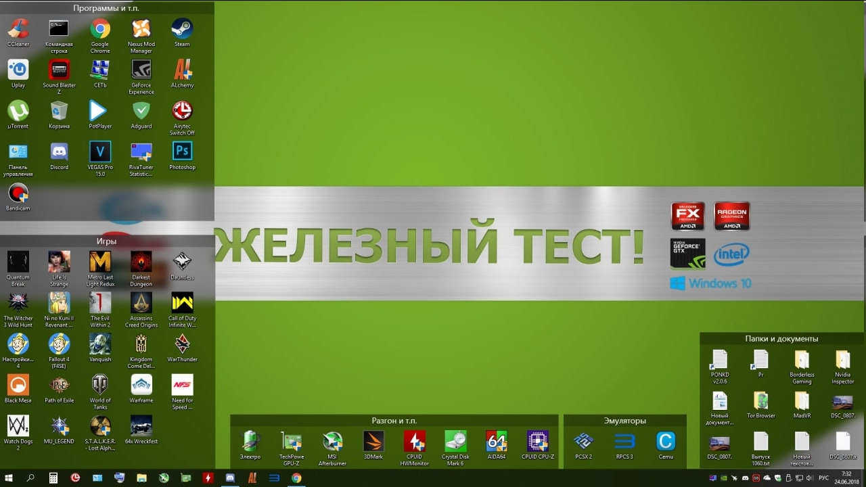Open the РУС language input selector
This screenshot has height=487, width=866.
click(823, 478)
